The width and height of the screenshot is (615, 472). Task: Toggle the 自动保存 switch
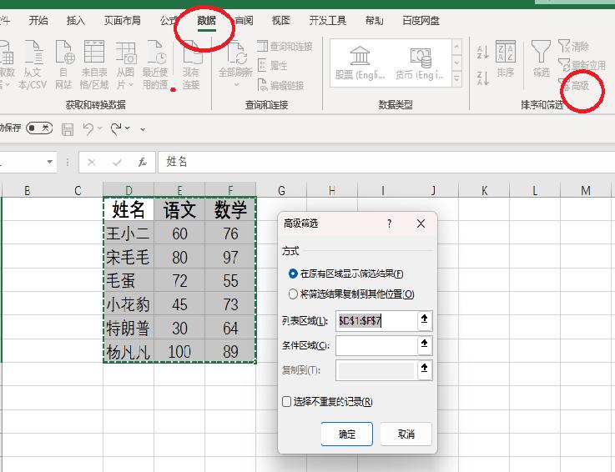click(x=39, y=128)
